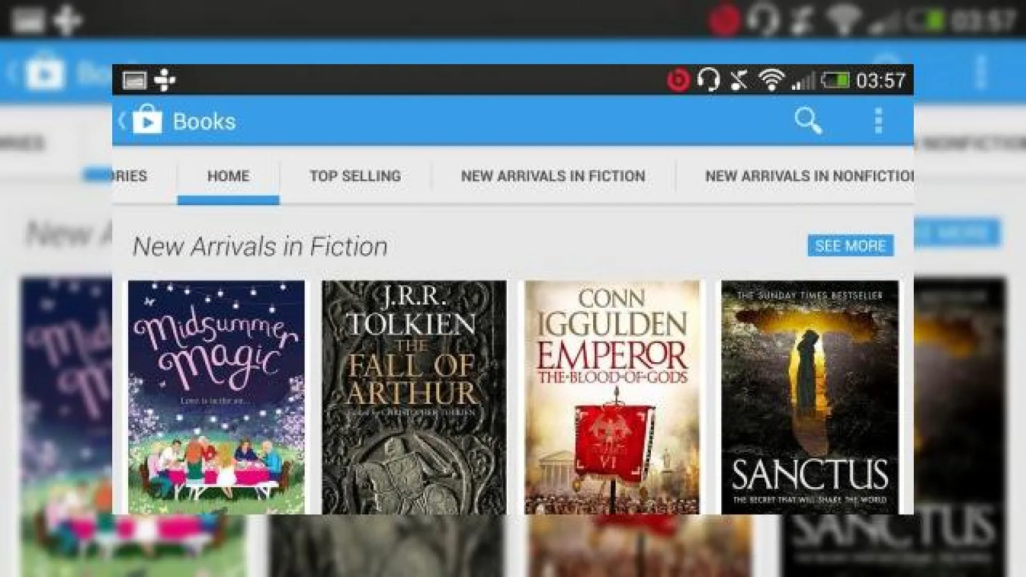
Task: Open the search magnifier icon
Action: tap(808, 120)
